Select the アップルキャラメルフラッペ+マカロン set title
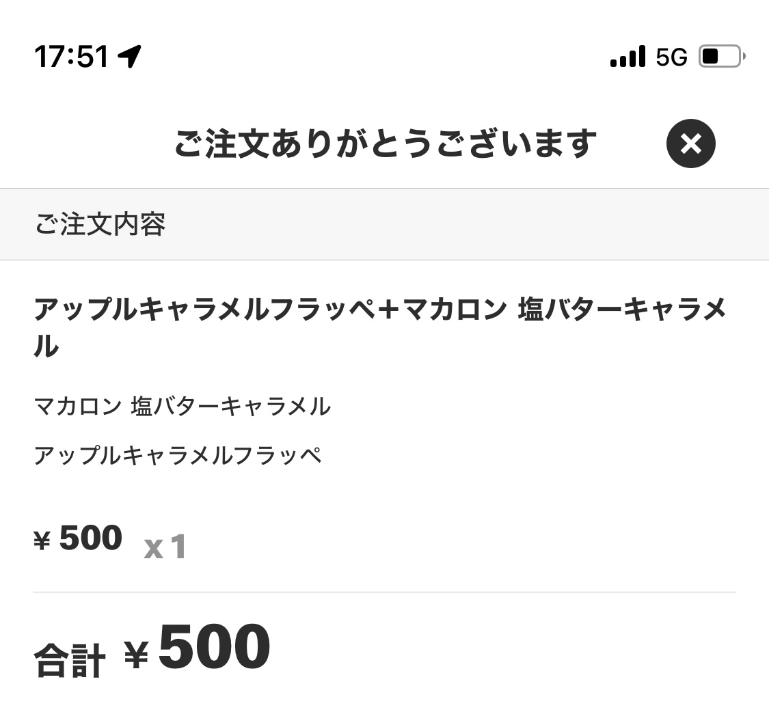The width and height of the screenshot is (769, 712). [380, 327]
